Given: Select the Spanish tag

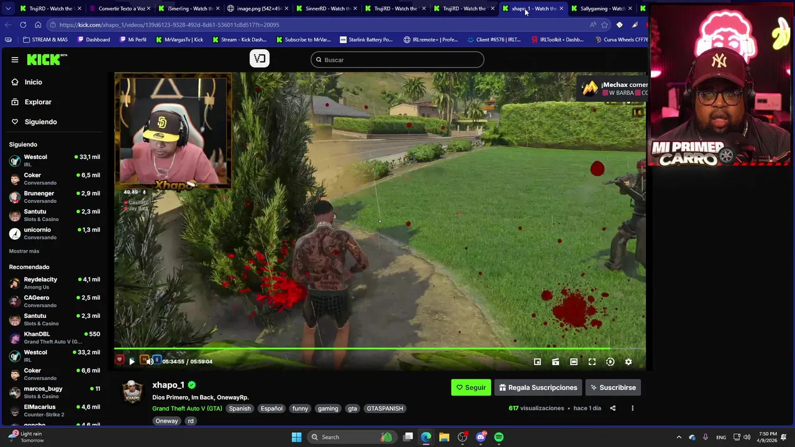Looking at the screenshot, I should [x=240, y=409].
